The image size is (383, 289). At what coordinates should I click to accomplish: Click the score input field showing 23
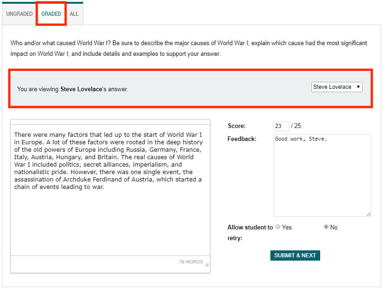tap(281, 126)
